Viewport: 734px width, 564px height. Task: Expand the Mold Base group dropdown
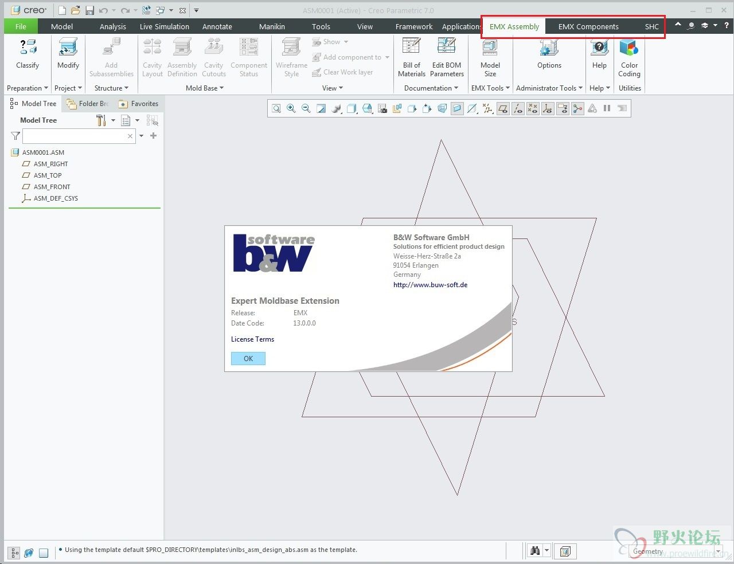(x=205, y=88)
